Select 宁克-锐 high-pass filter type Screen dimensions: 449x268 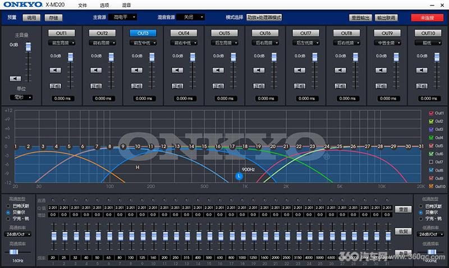point(8,219)
